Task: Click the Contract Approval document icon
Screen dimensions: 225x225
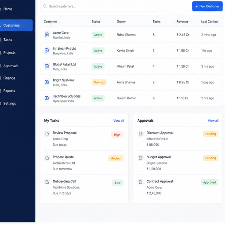Action: [141, 182]
